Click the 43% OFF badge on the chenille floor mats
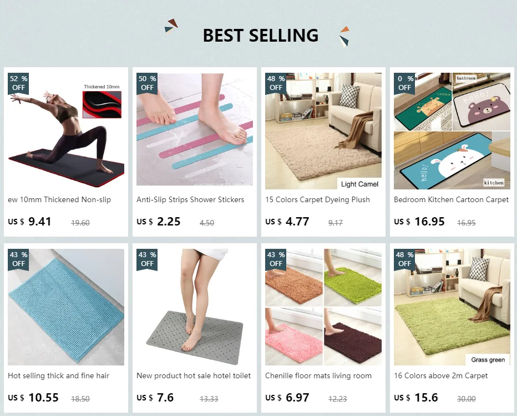Screen dimensions: 517x416 click(276, 259)
